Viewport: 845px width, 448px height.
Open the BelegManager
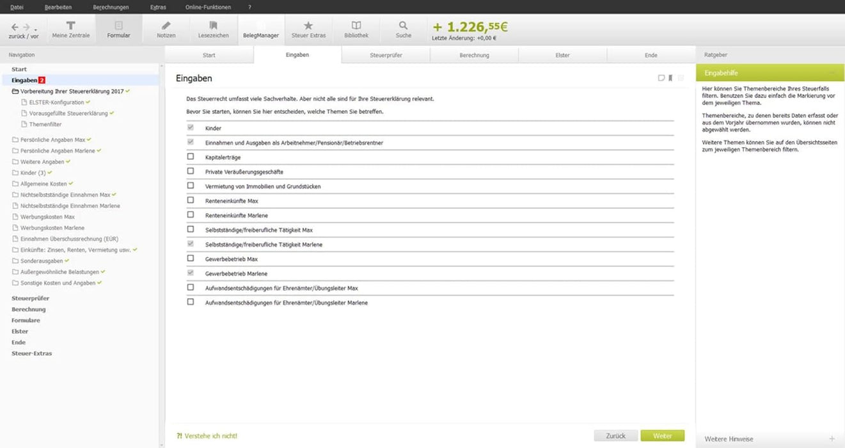pos(260,28)
